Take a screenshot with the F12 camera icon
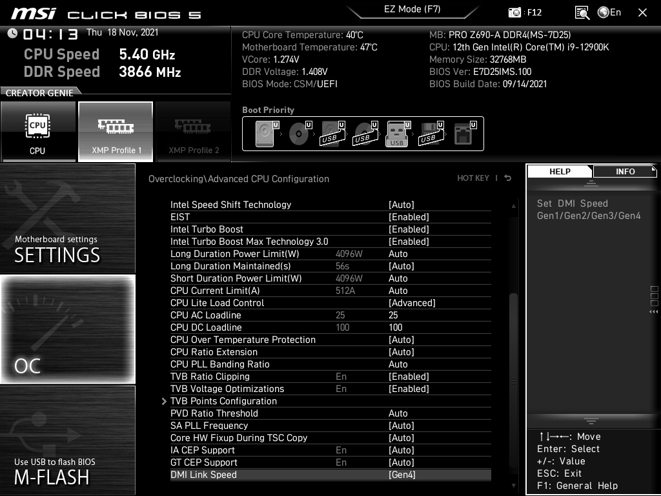Image resolution: width=661 pixels, height=496 pixels. tap(514, 13)
